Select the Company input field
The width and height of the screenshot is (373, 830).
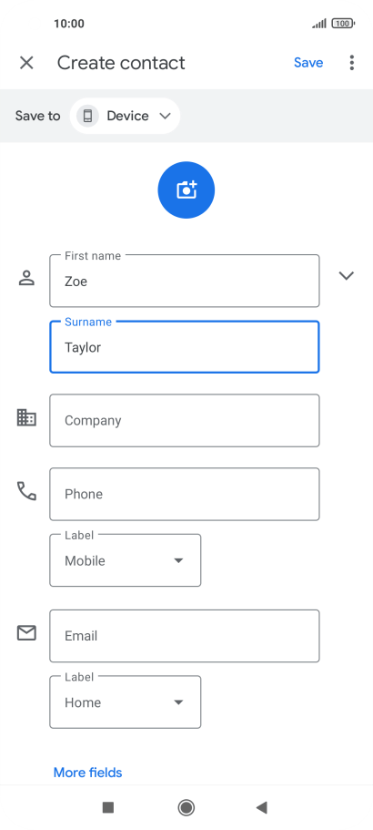185,420
